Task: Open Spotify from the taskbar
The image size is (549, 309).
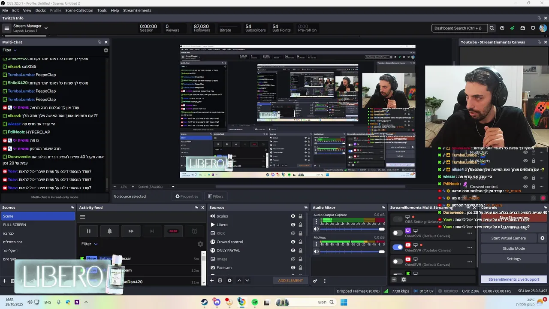Action: (x=255, y=302)
